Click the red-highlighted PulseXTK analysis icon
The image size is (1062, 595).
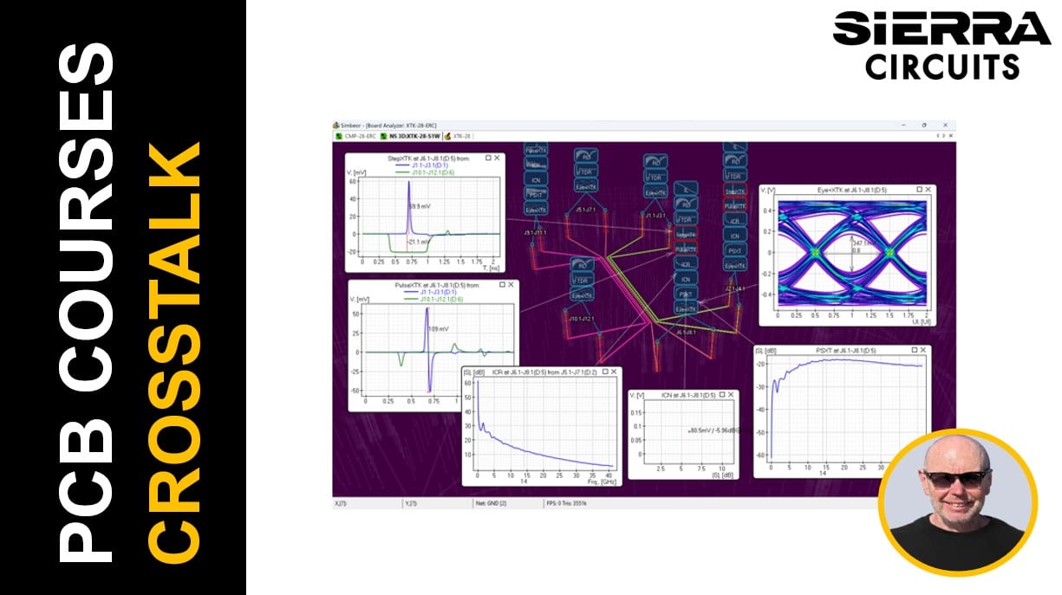(x=686, y=249)
